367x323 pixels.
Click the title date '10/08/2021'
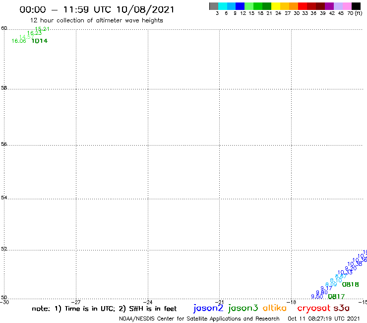point(145,10)
